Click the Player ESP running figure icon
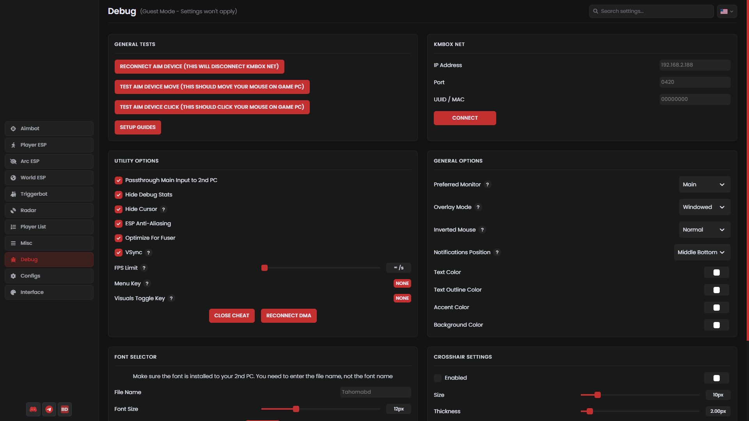The width and height of the screenshot is (749, 421). pos(13,145)
